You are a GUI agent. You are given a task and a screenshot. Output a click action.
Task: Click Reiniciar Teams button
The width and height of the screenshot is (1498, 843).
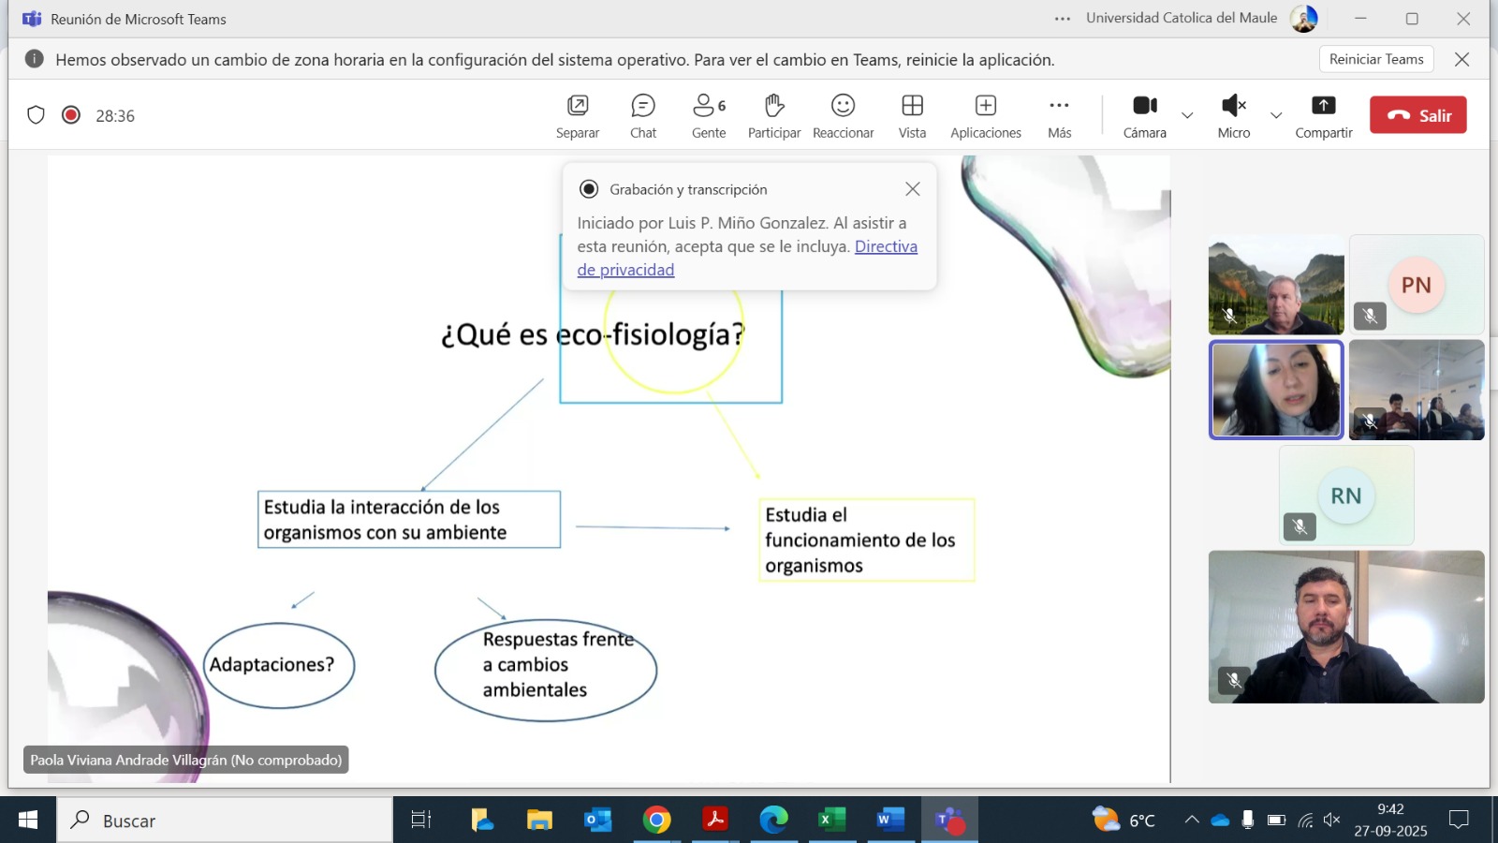[1376, 59]
